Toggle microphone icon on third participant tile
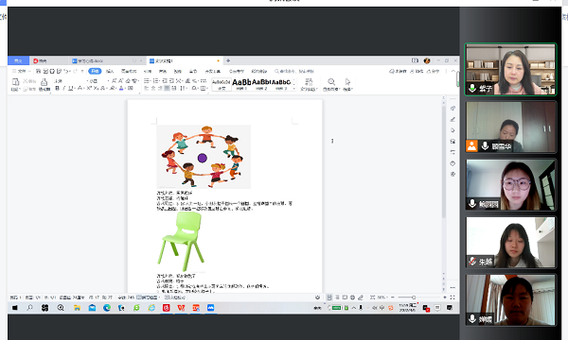568x340 pixels. point(472,203)
